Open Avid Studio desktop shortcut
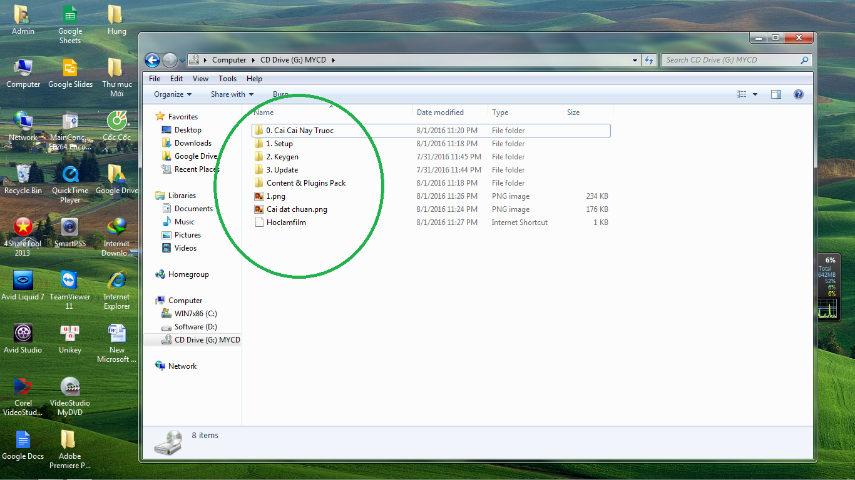The image size is (855, 480). pos(23,339)
